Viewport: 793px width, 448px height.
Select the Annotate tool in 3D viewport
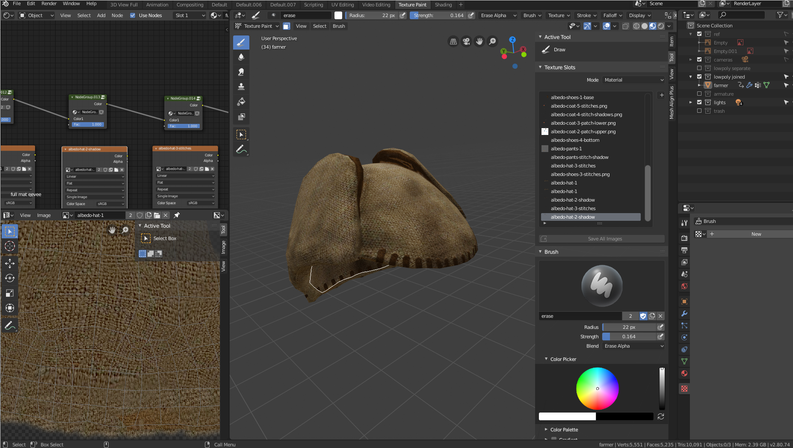pos(241,149)
